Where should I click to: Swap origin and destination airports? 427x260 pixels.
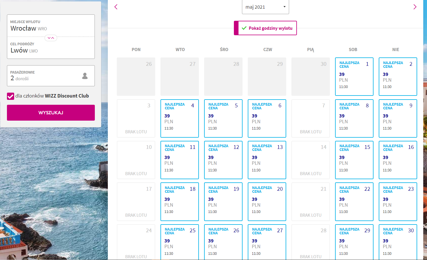(51, 38)
